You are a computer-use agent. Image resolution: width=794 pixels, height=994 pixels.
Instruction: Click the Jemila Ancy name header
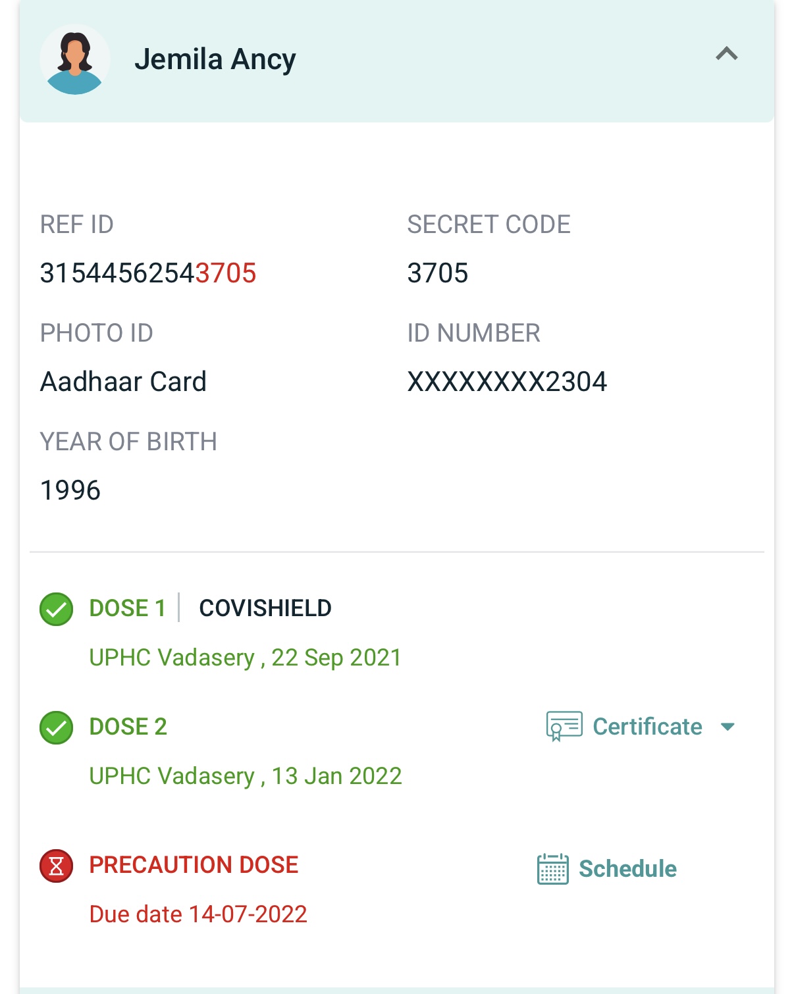[x=215, y=60]
